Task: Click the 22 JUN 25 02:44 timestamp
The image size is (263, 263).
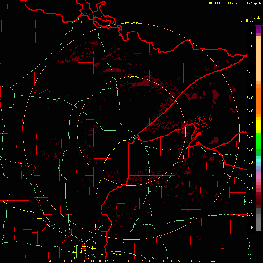Action: [196, 261]
